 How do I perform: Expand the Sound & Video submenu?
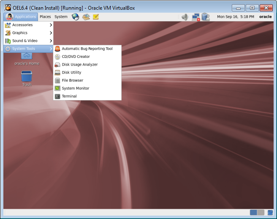(x=28, y=41)
